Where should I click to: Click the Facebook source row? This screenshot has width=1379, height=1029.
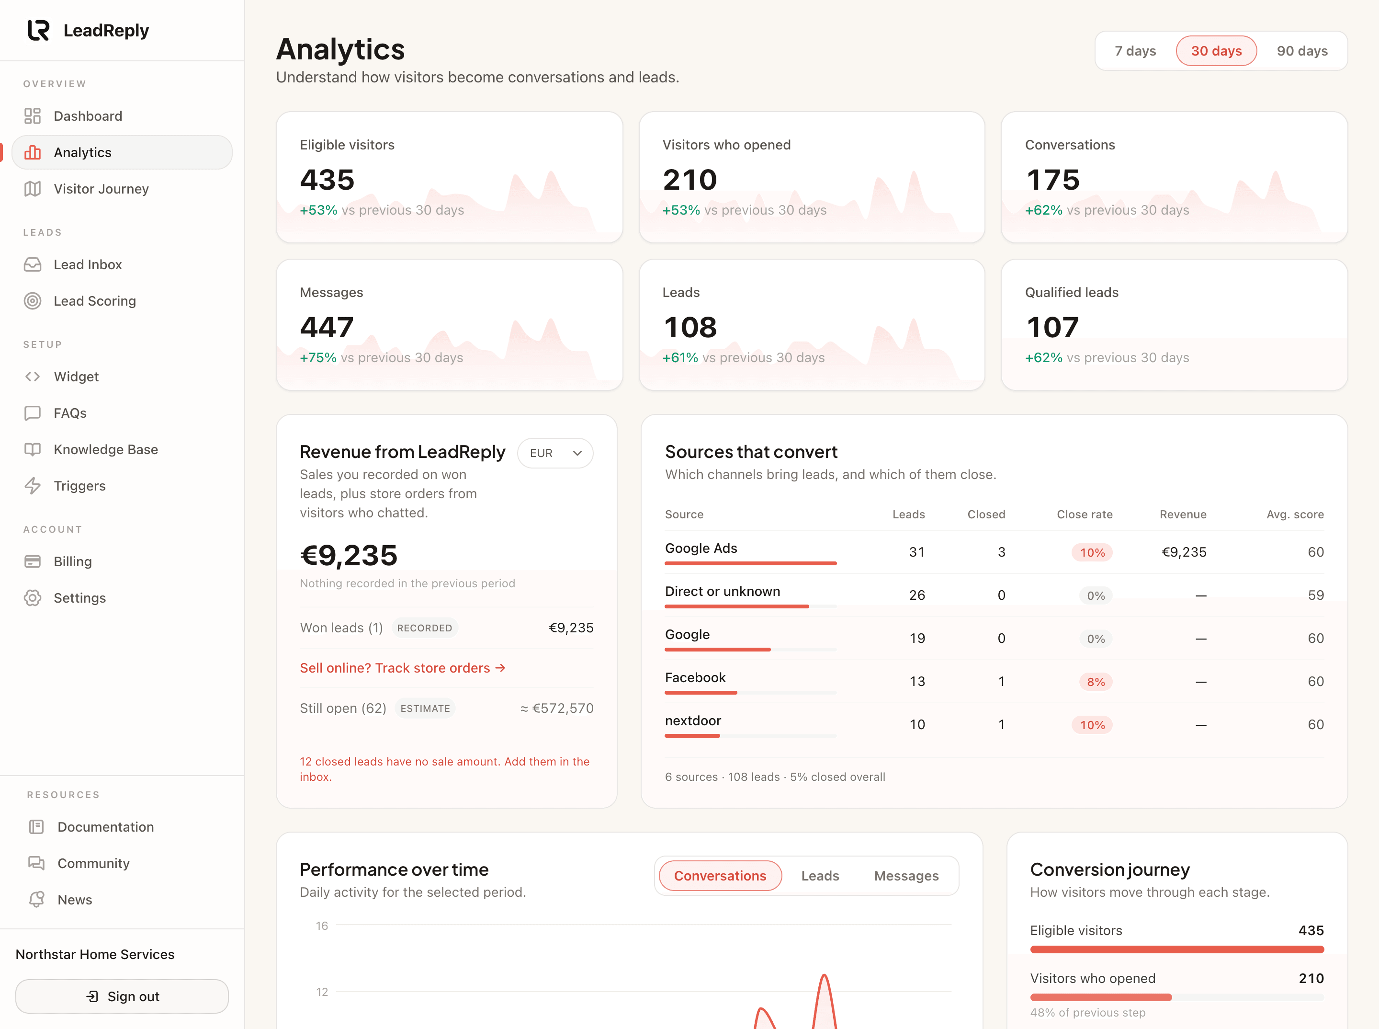(x=994, y=682)
